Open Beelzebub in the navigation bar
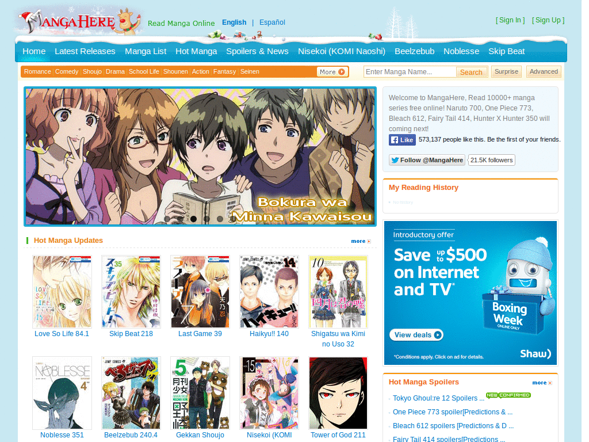The image size is (589, 442). pos(414,51)
